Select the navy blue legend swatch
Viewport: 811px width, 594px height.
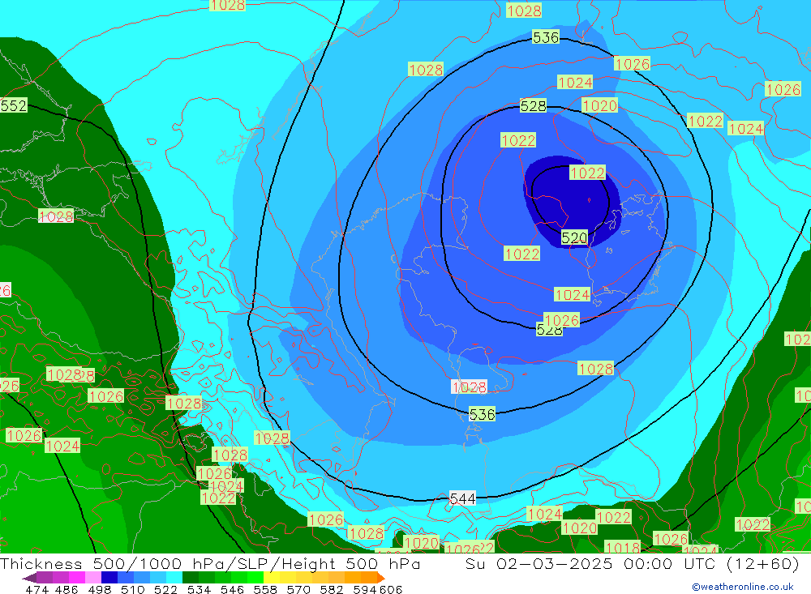tap(109, 578)
